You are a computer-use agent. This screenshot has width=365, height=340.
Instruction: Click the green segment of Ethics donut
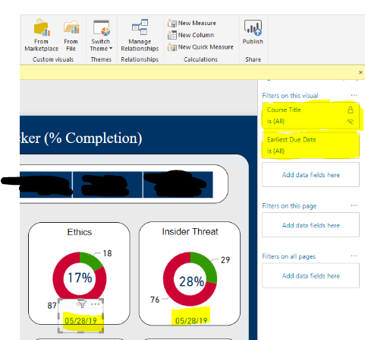click(x=90, y=259)
